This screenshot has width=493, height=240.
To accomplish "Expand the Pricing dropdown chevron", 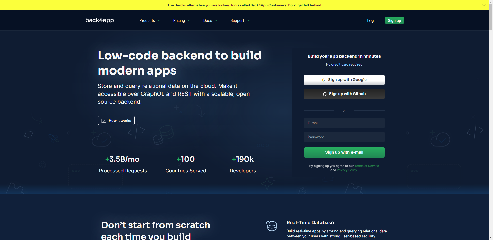I will click(189, 20).
